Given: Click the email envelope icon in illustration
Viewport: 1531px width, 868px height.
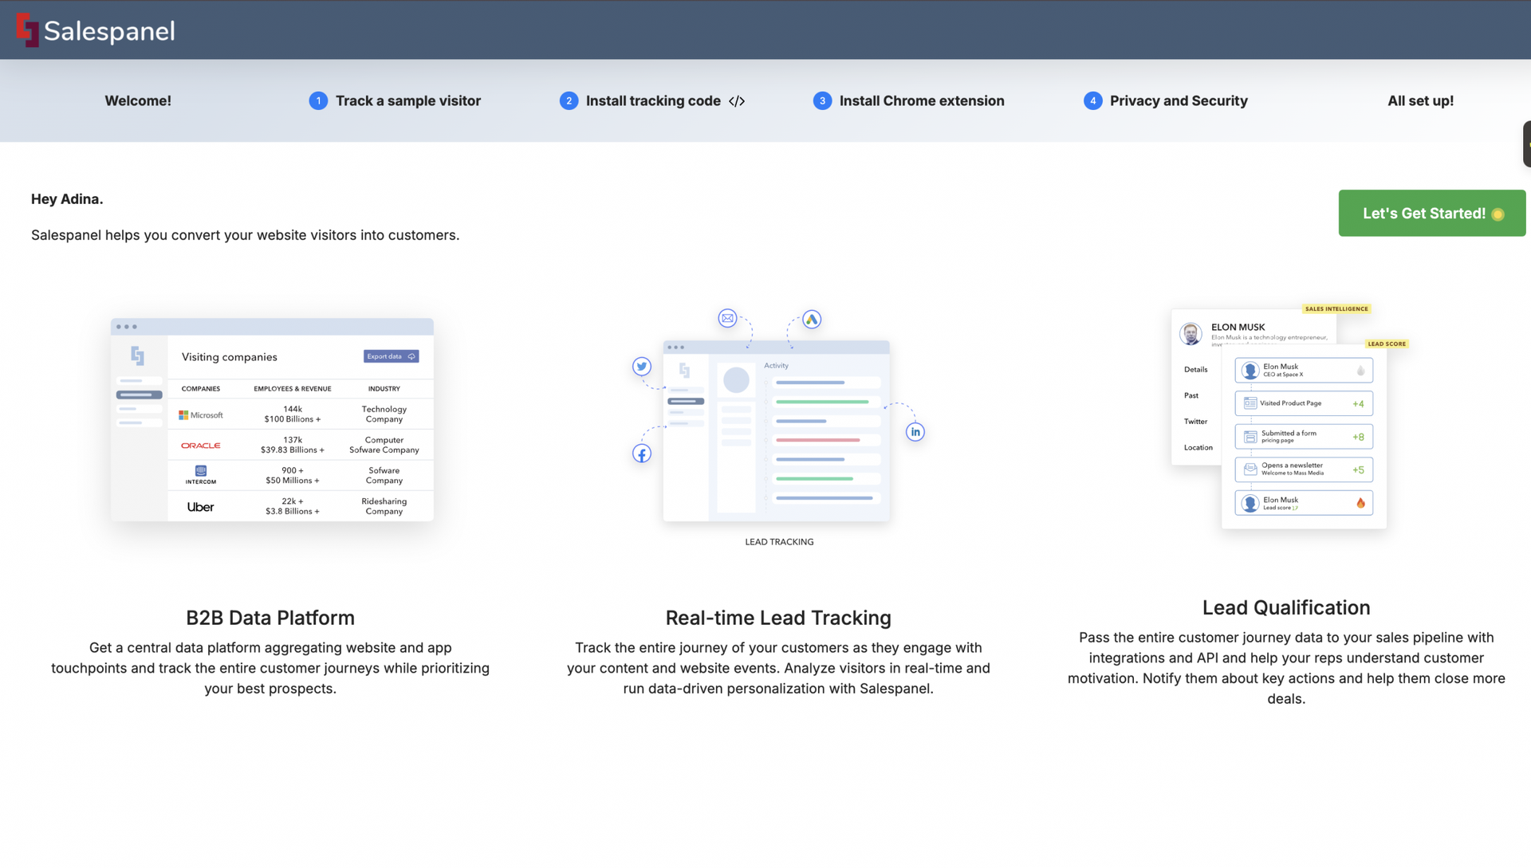Looking at the screenshot, I should (x=727, y=318).
